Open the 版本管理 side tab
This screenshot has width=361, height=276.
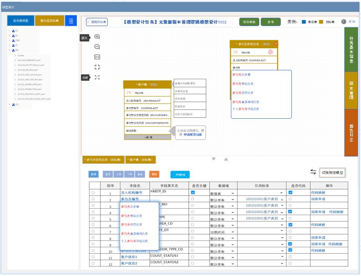[351, 90]
